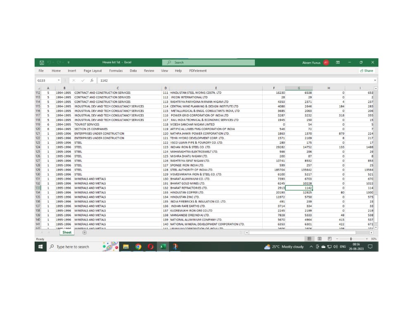This screenshot has width=413, height=310.
Task: Switch to the Home tab
Action: tap(56, 71)
